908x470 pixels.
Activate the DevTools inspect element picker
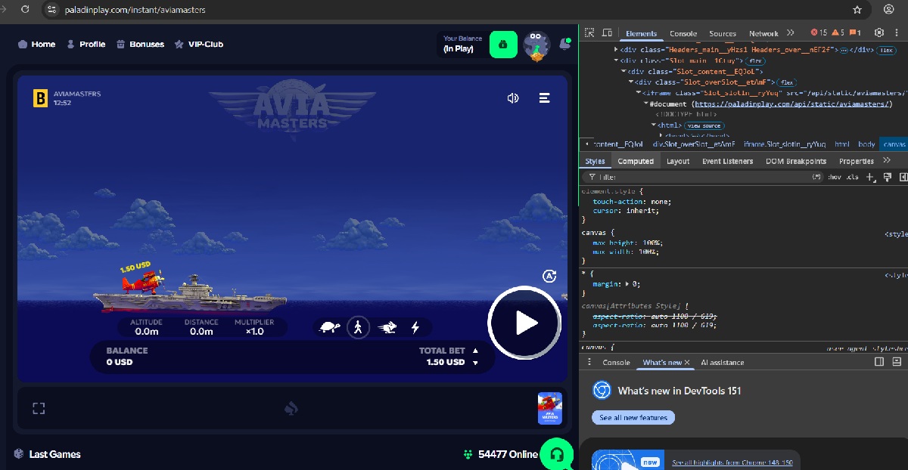coord(591,33)
